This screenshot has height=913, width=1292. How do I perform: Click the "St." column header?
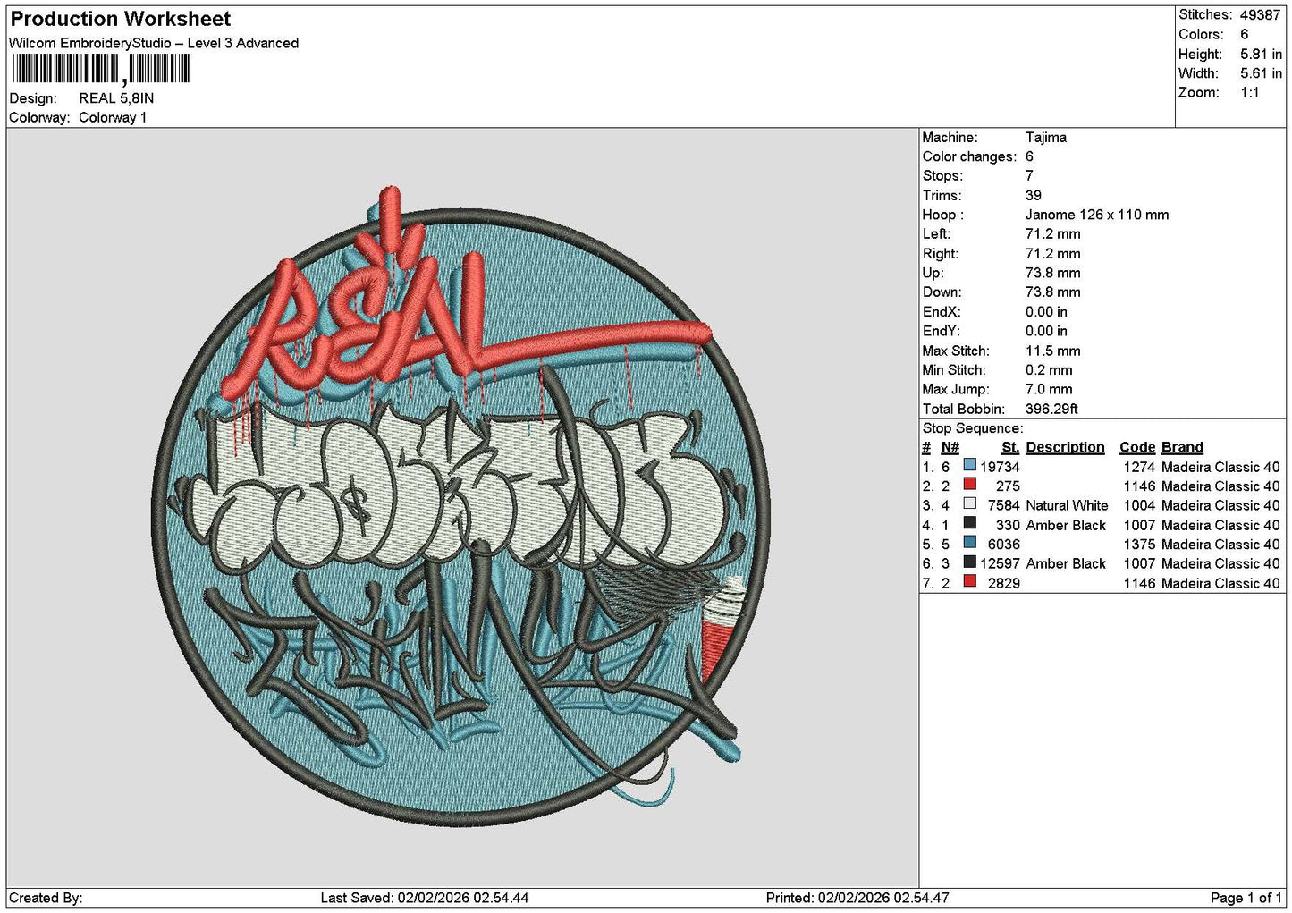1010,447
